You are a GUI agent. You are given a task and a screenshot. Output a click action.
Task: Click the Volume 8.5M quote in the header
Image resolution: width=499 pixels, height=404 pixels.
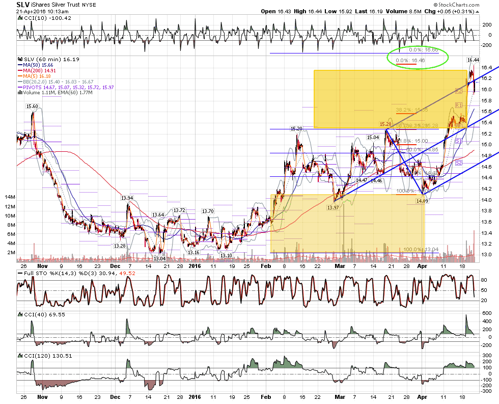click(x=403, y=11)
